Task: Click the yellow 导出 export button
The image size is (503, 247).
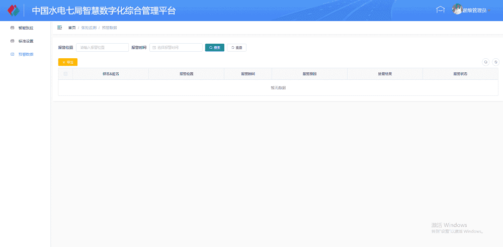Action: (x=68, y=62)
